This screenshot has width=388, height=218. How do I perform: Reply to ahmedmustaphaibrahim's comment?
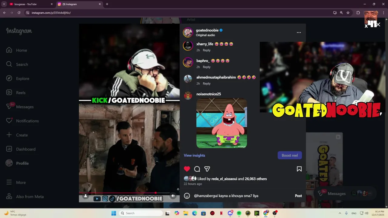click(206, 84)
